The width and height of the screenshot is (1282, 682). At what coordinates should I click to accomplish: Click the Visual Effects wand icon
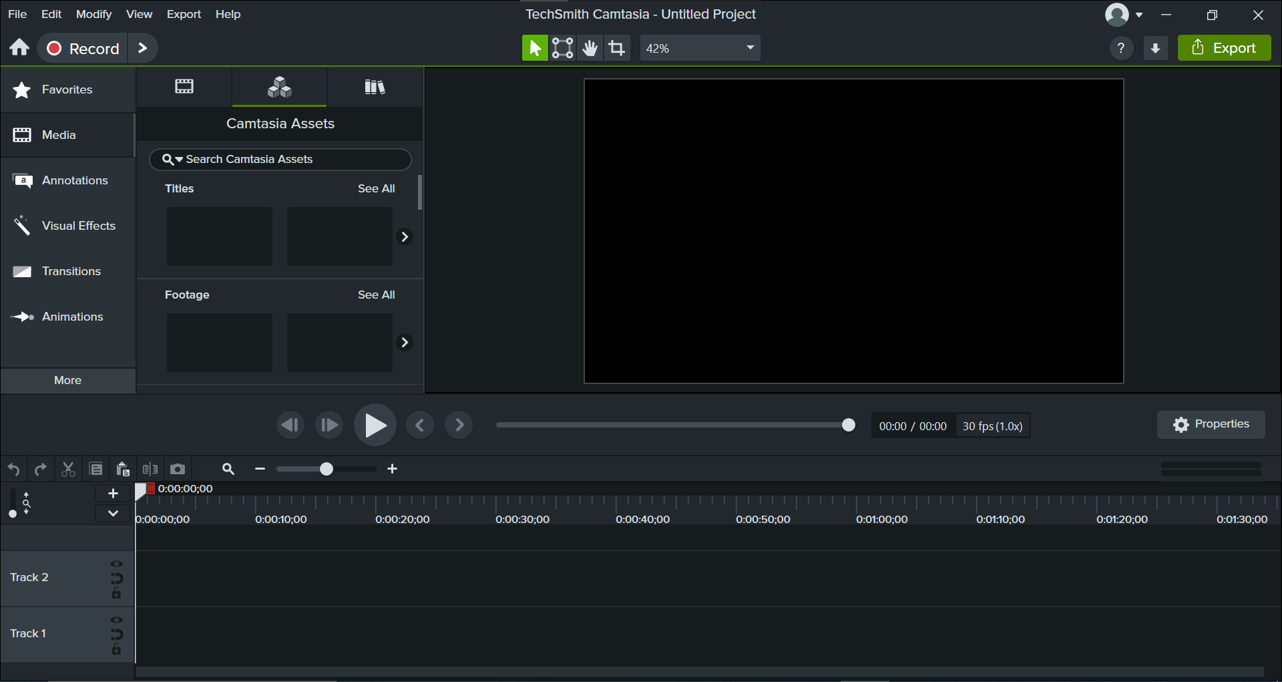point(22,226)
